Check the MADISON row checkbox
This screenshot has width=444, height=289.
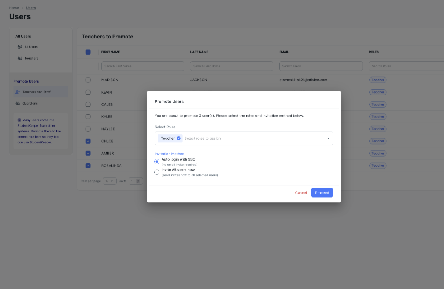pos(88,80)
